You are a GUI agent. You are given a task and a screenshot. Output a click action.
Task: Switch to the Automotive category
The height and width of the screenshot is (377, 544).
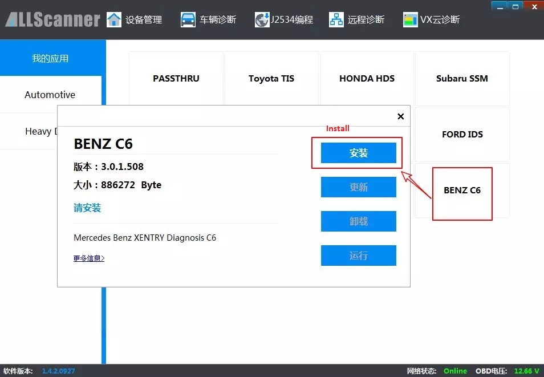pos(50,95)
